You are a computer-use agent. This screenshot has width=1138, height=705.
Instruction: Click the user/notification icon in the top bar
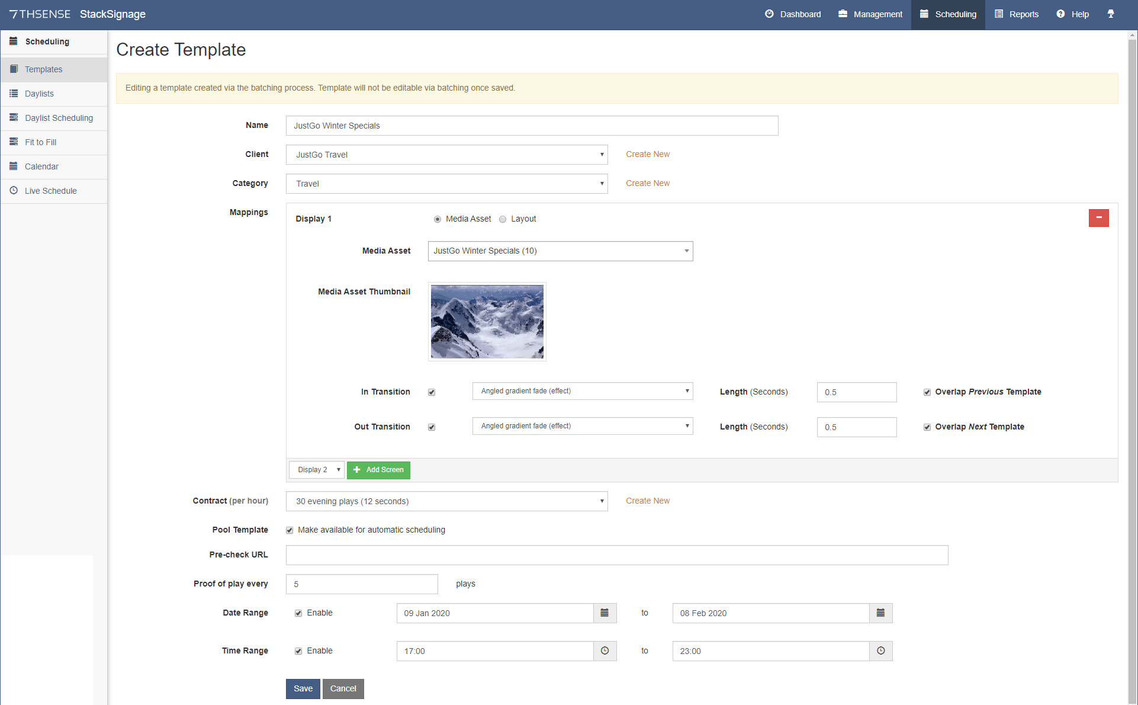[x=1111, y=14]
